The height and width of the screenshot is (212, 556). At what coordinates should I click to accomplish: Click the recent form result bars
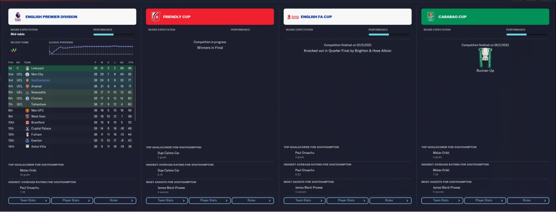[14, 50]
